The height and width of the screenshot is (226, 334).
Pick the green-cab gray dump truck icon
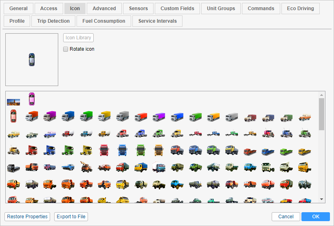coord(213,150)
